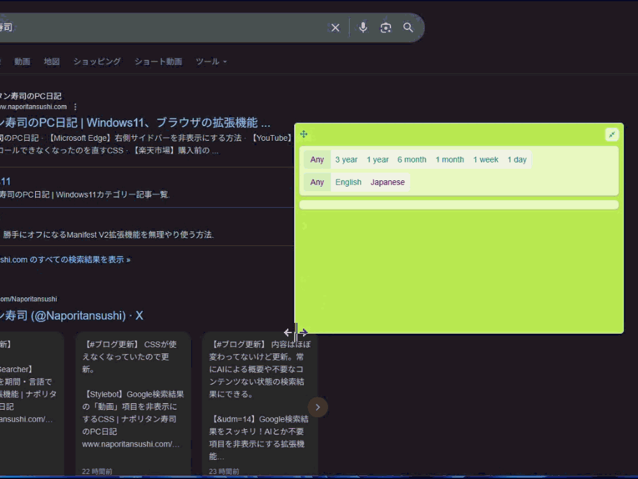Click the move handle icon on green panel
Screen dimensions: 638x479
click(x=304, y=134)
